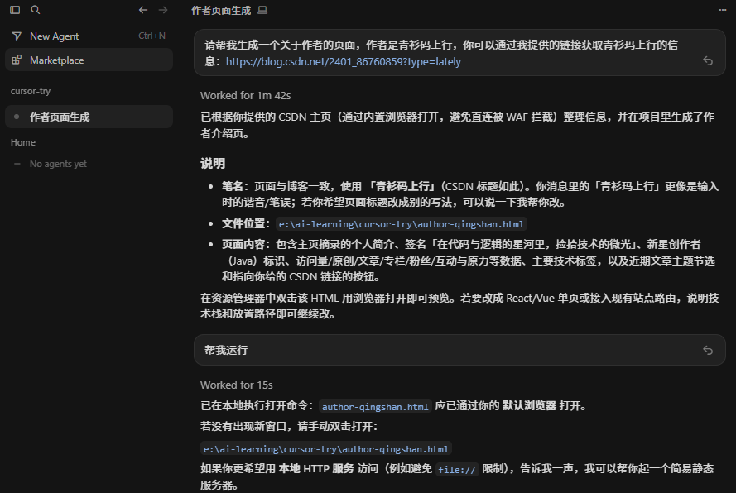Image resolution: width=736 pixels, height=493 pixels.
Task: Click the file:// inline code
Action: 457,470
